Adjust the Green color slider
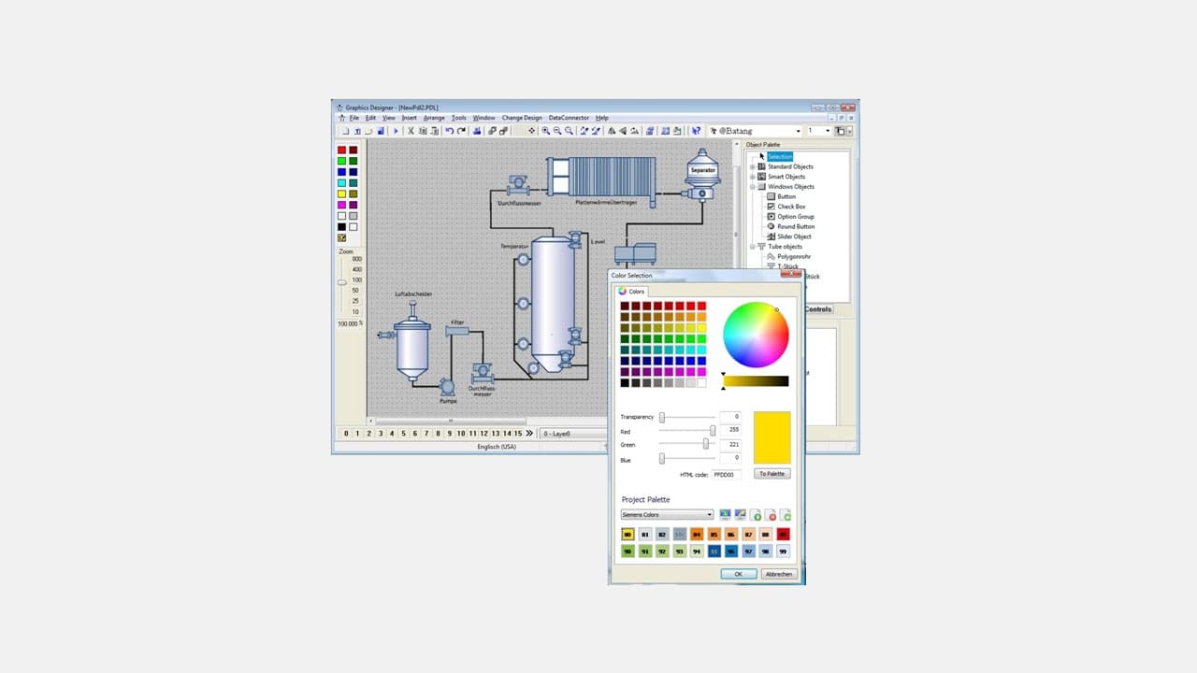The height and width of the screenshot is (673, 1197). click(706, 444)
